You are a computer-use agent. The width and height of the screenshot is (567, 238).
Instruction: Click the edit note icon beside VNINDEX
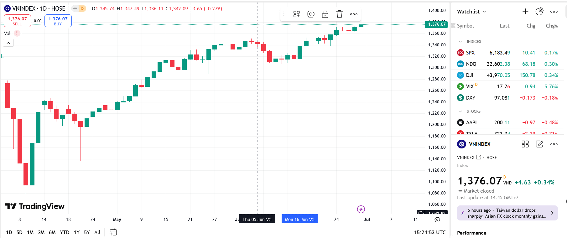tap(539, 144)
